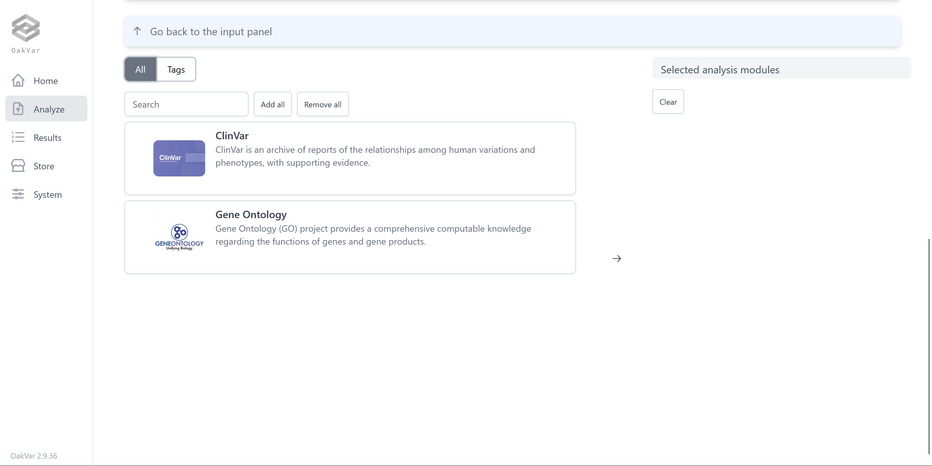Open the Results section icon
Viewport: 932px width, 466px height.
(x=17, y=137)
